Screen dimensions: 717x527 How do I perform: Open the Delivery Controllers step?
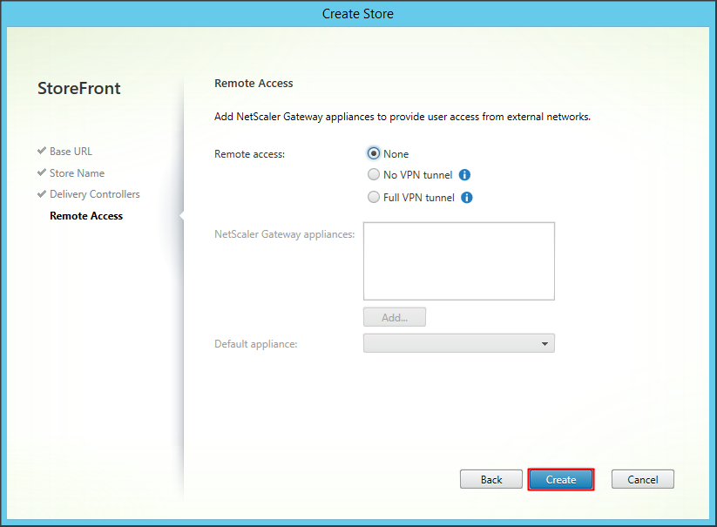94,194
